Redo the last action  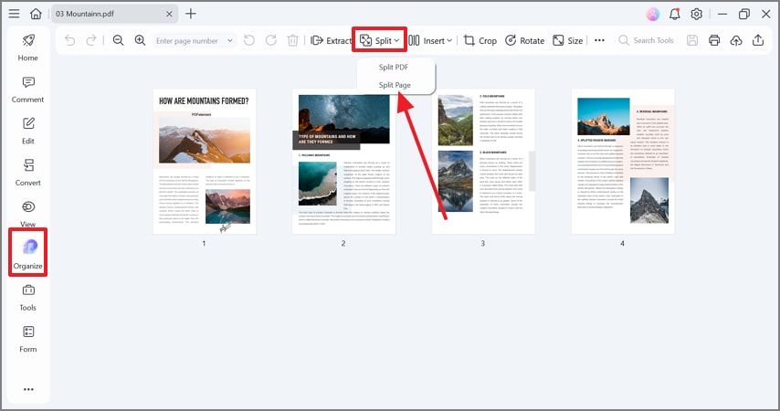coord(91,40)
